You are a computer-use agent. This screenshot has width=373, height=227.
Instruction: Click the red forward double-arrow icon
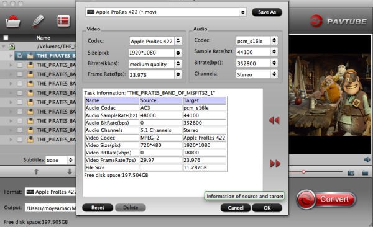point(275,164)
